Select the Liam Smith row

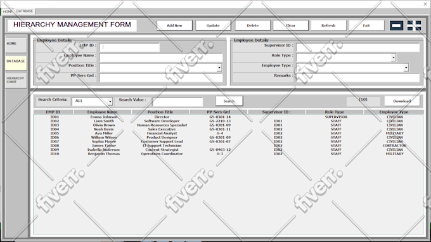[228, 121]
